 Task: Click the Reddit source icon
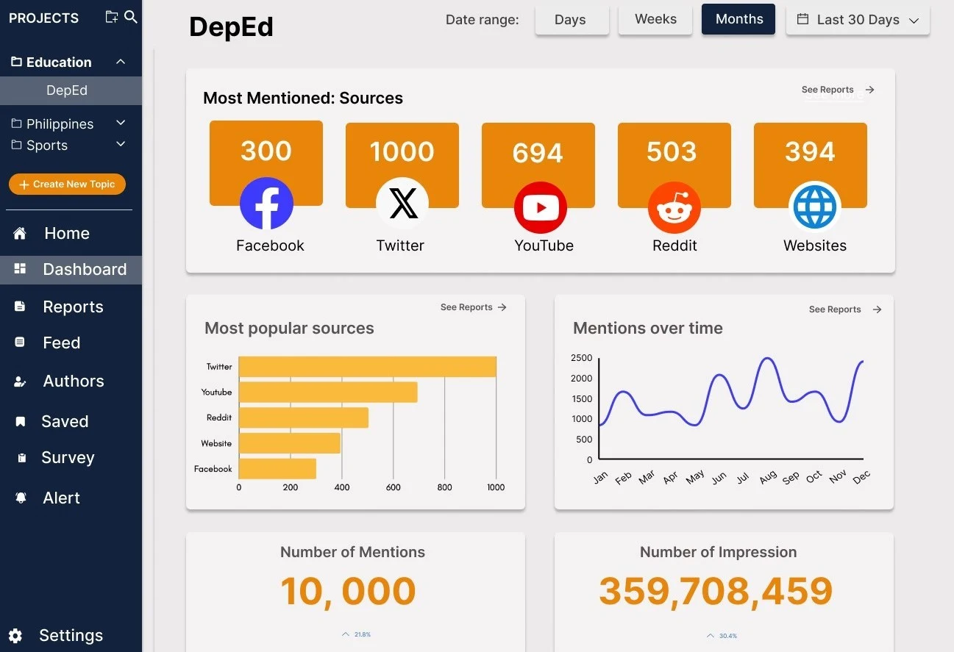coord(674,208)
